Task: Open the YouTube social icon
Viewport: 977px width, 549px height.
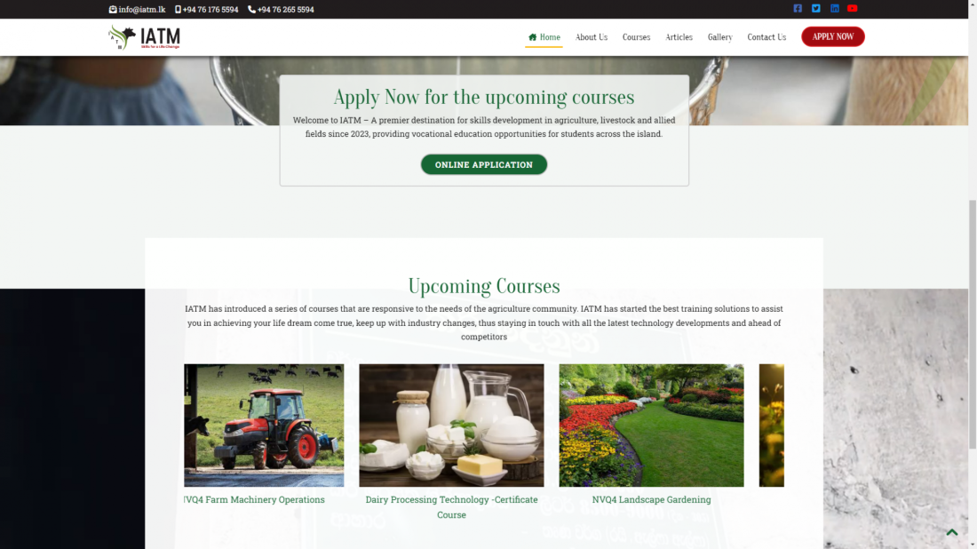Action: (x=853, y=9)
